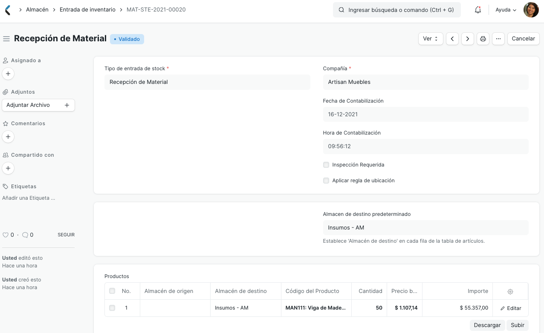Click the Subir button

(518, 325)
